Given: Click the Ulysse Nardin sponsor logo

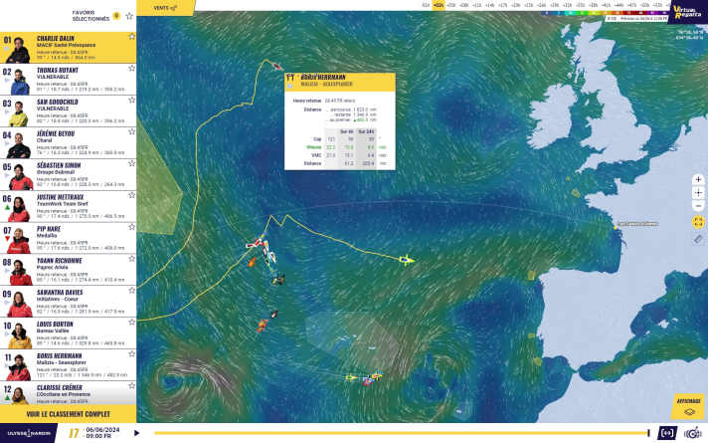Looking at the screenshot, I should (29, 433).
